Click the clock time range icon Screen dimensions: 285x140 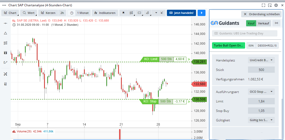(72, 13)
